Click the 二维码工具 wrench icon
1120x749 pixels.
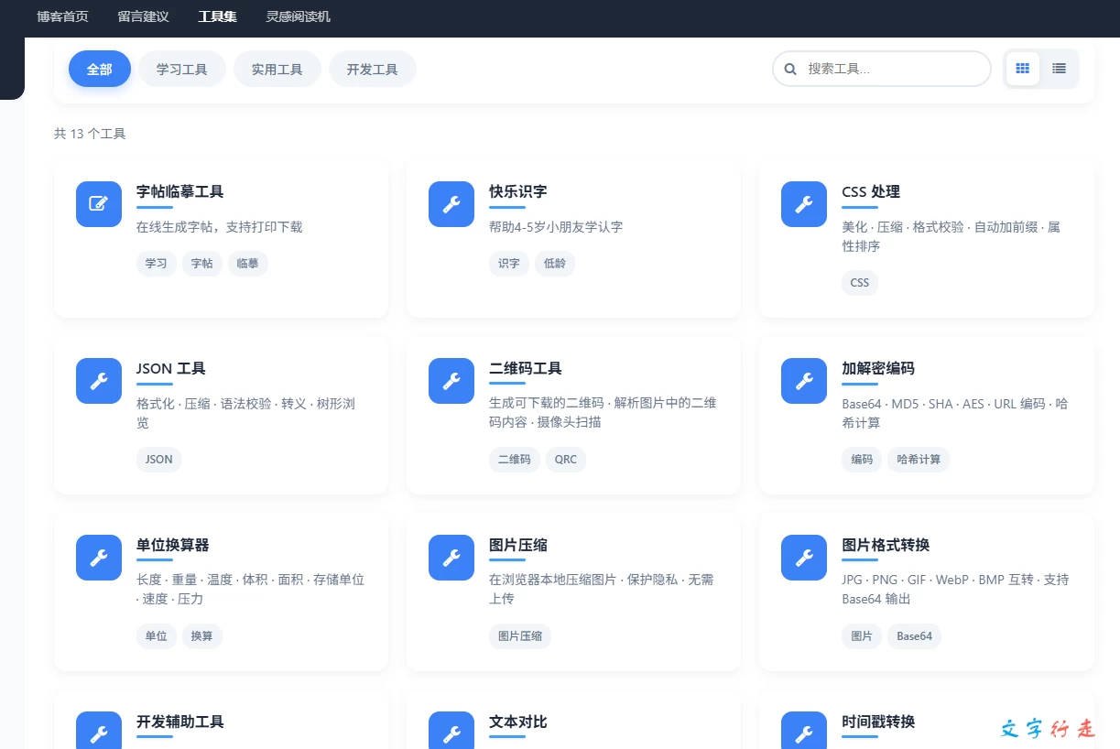coord(451,381)
